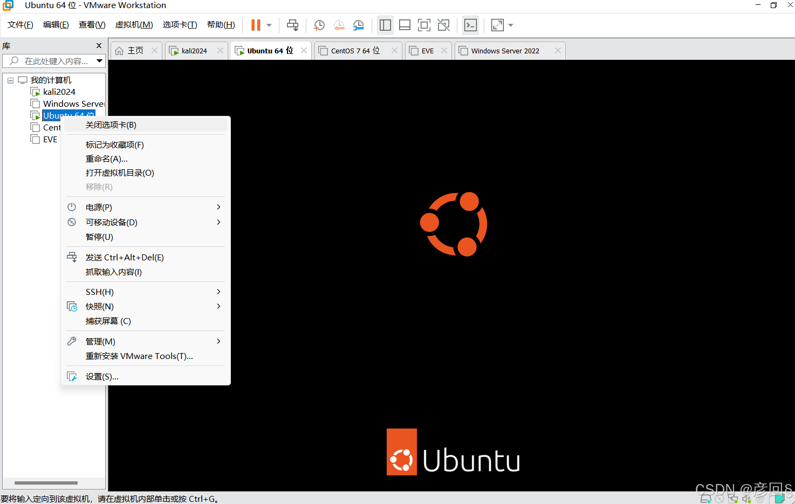This screenshot has height=504, width=795.
Task: Choose 打开虚拟机目录(O) in context menu
Action: 145,173
